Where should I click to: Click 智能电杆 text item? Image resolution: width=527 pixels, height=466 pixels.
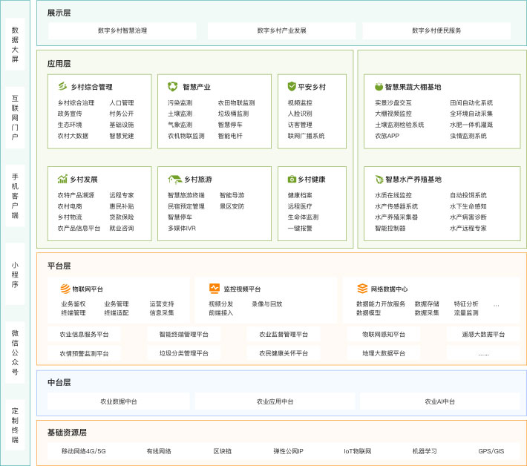point(230,136)
